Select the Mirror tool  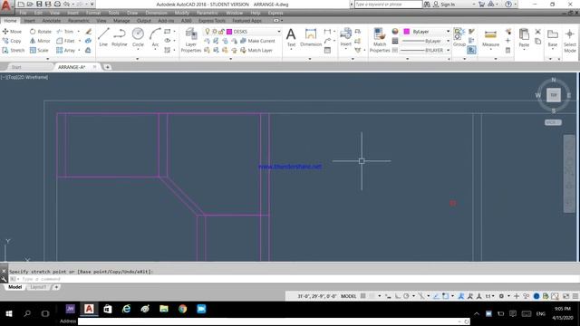40,41
